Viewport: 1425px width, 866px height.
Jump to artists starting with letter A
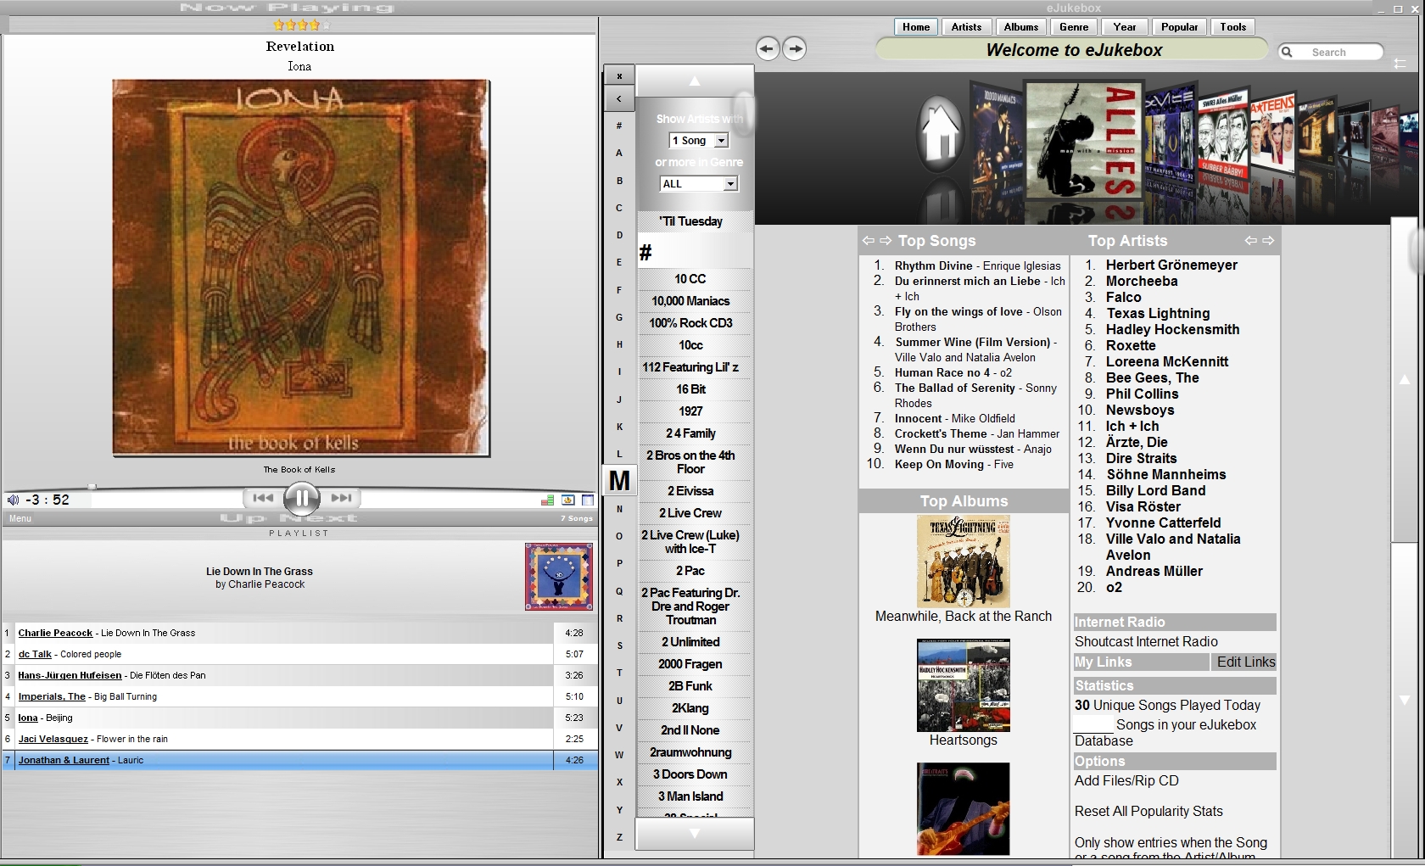point(619,153)
